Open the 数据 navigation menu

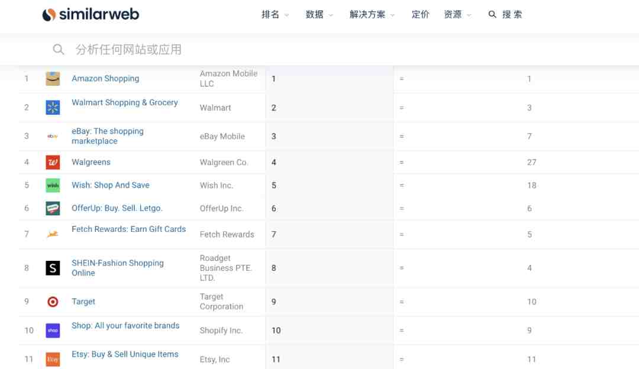click(315, 14)
